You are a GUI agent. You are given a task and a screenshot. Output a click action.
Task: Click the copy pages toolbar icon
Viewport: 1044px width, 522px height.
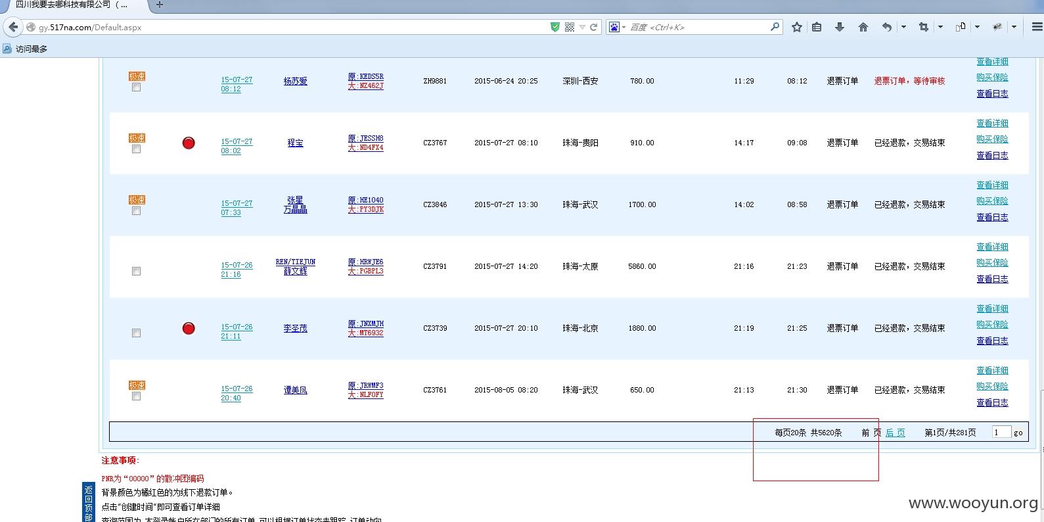click(x=961, y=27)
